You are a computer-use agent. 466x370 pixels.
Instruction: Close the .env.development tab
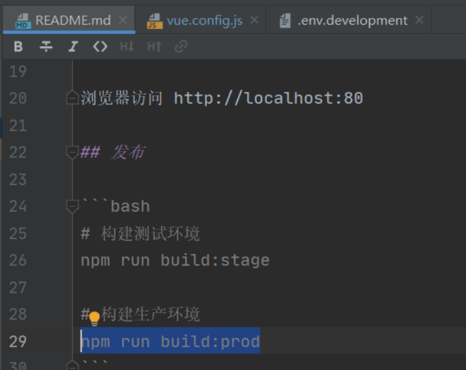point(419,21)
